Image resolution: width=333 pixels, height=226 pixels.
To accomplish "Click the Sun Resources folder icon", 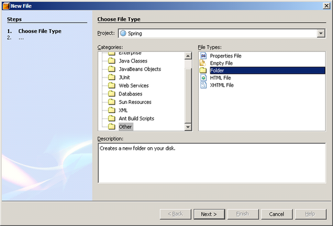I will coord(112,102).
